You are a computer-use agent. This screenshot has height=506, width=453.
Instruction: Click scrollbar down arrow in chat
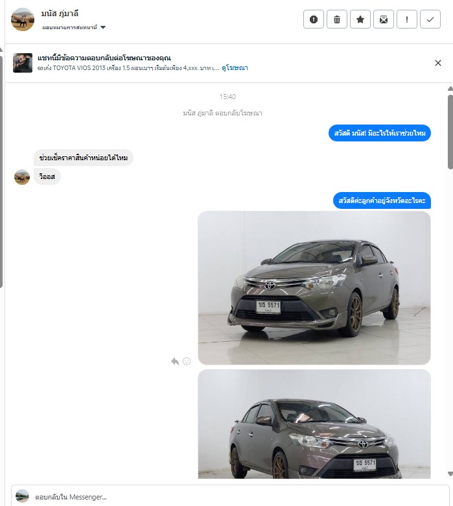(x=450, y=474)
